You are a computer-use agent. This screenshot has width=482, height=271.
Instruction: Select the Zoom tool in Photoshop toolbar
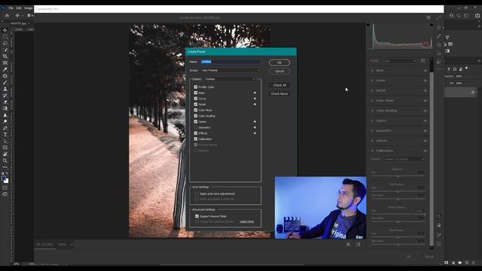coord(5,160)
